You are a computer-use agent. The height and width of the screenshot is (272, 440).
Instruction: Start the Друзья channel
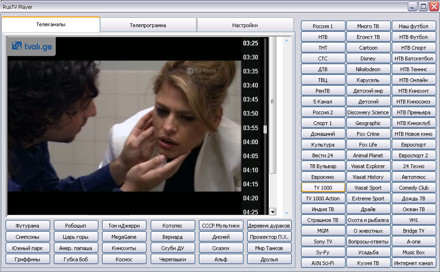click(x=269, y=259)
